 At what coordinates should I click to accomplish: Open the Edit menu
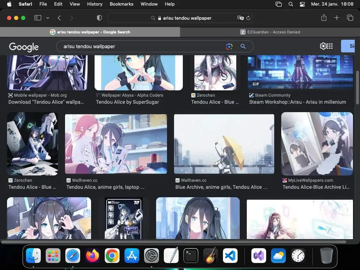tap(58, 4)
